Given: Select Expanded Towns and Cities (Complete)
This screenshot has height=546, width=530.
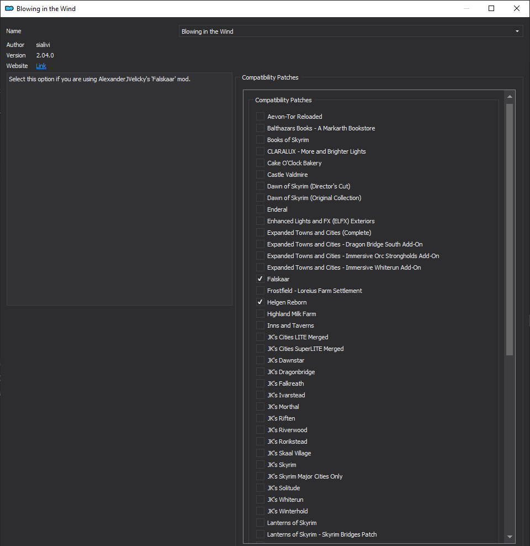Looking at the screenshot, I should [x=260, y=233].
